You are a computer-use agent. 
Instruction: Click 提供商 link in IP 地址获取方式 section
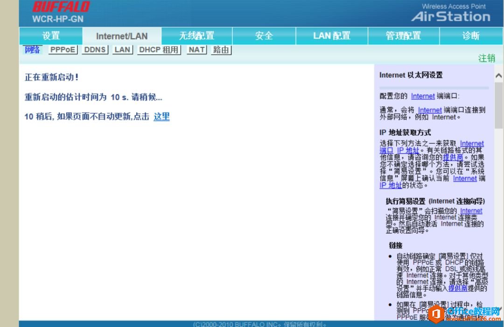click(x=453, y=157)
